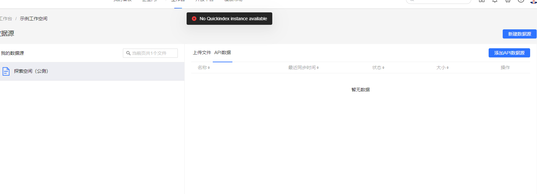Open 示例工作空间 in the breadcrumb

34,19
